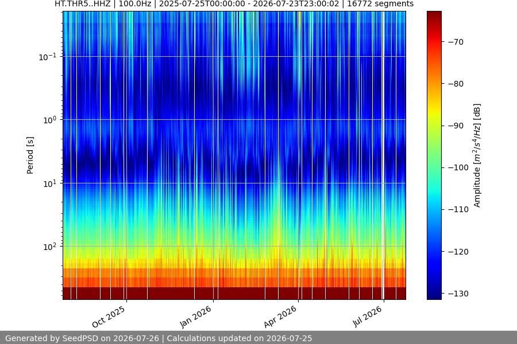The width and height of the screenshot is (517, 344).
Task: Click the 10⁻¹ period tick label
Action: (48, 57)
